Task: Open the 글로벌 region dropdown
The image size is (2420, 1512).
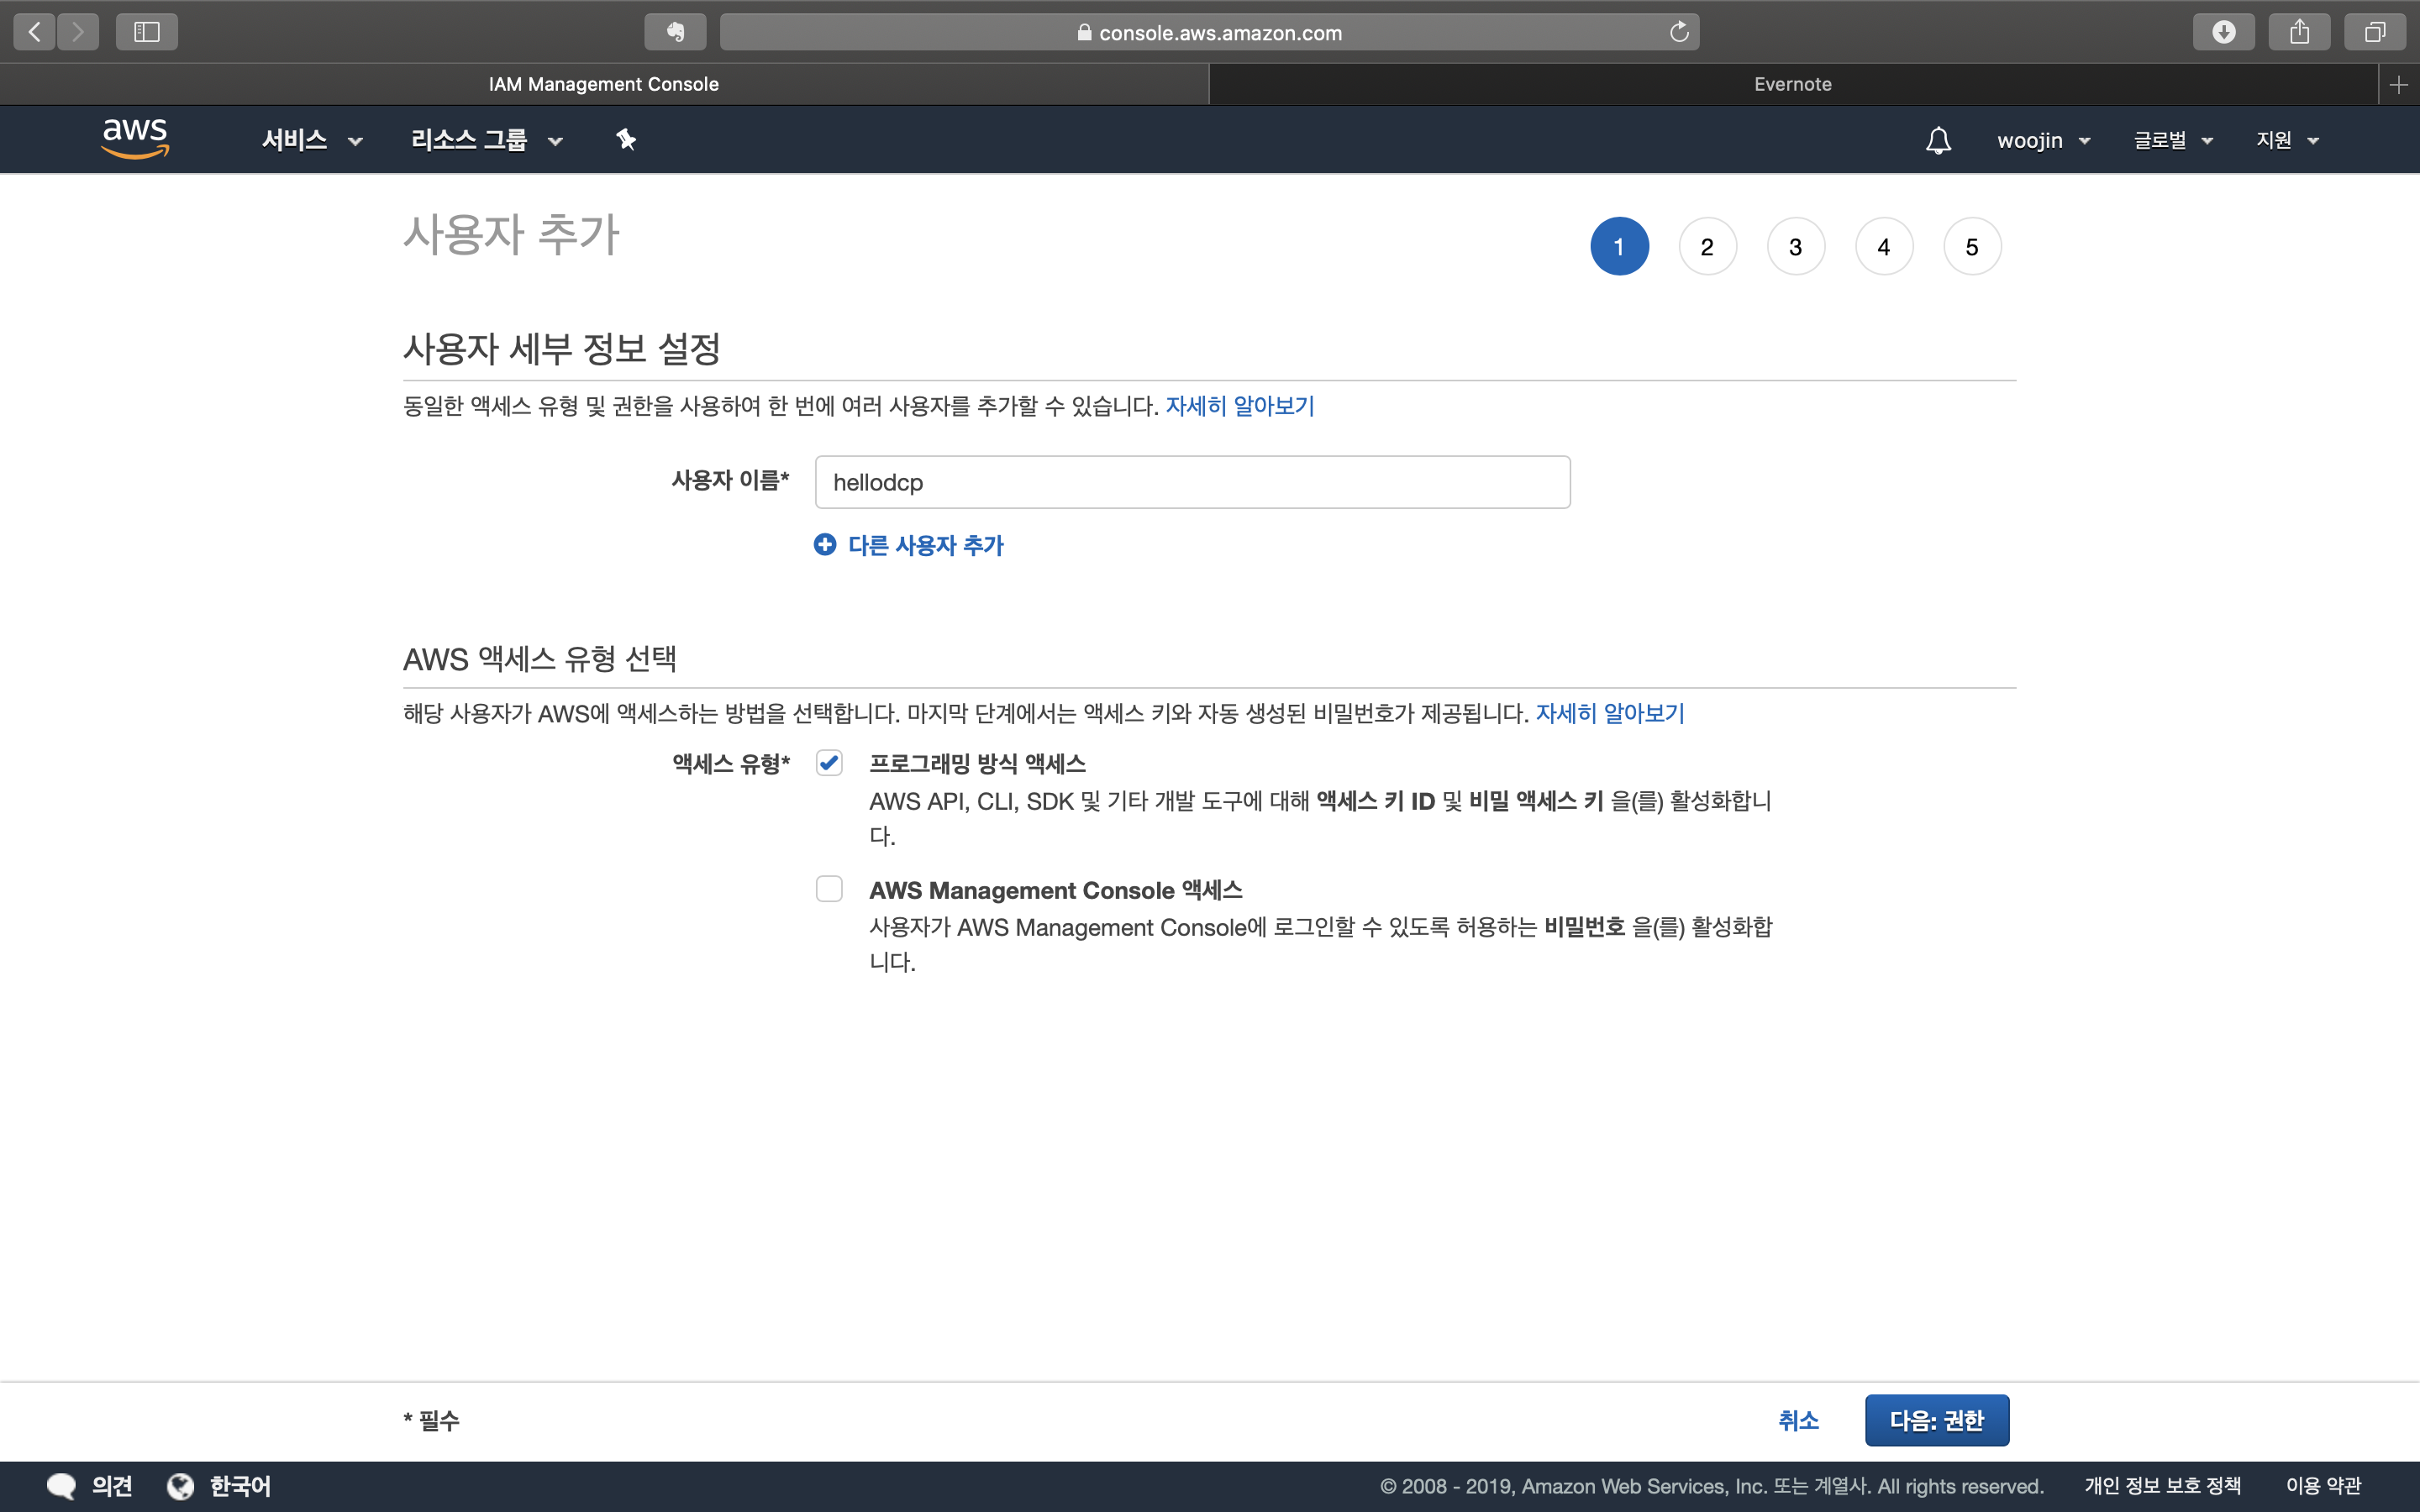Action: tap(2173, 140)
